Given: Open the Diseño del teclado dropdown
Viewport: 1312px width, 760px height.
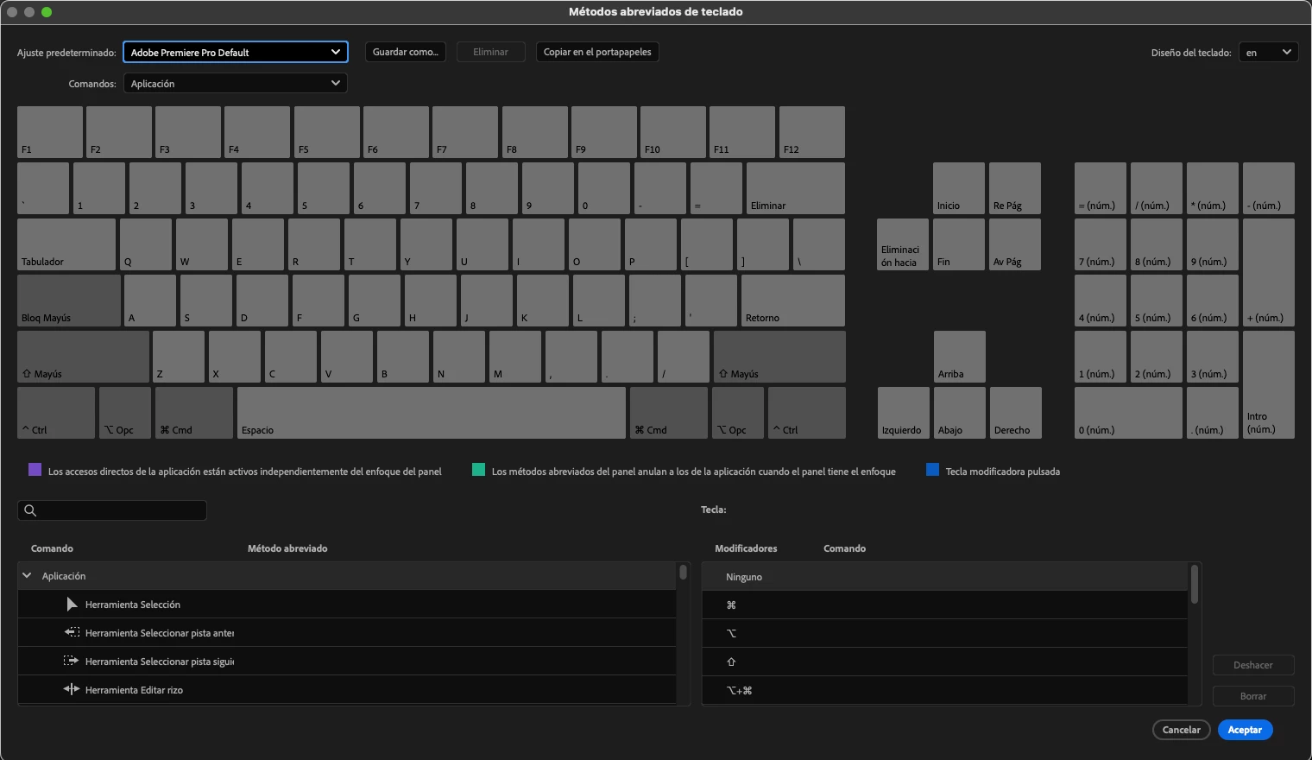Looking at the screenshot, I should [x=1268, y=53].
